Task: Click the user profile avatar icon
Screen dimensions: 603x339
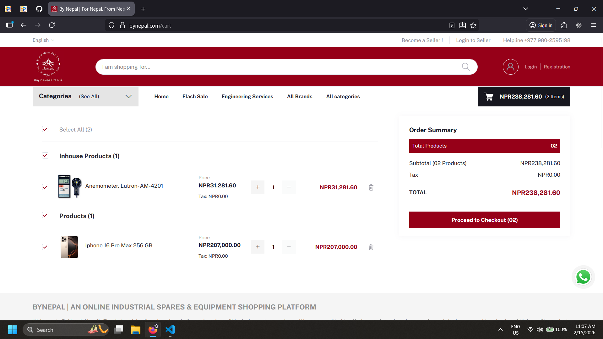Action: click(x=510, y=67)
